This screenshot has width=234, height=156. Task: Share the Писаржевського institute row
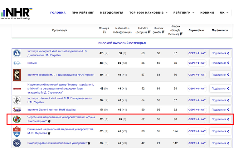(x=220, y=100)
